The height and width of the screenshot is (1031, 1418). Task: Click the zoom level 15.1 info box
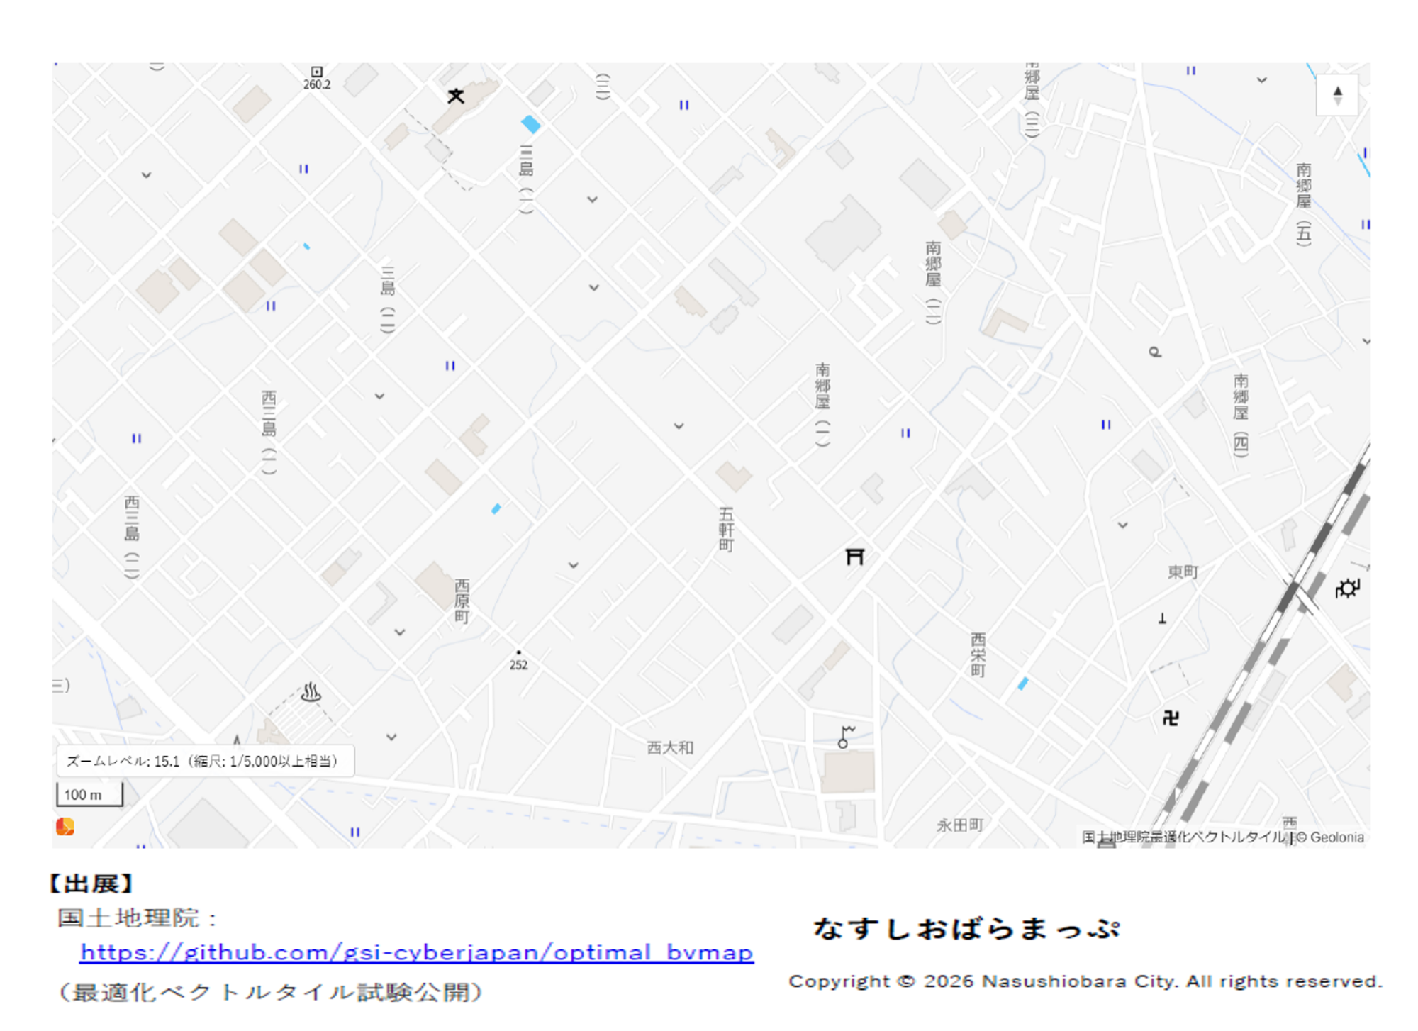[x=205, y=761]
